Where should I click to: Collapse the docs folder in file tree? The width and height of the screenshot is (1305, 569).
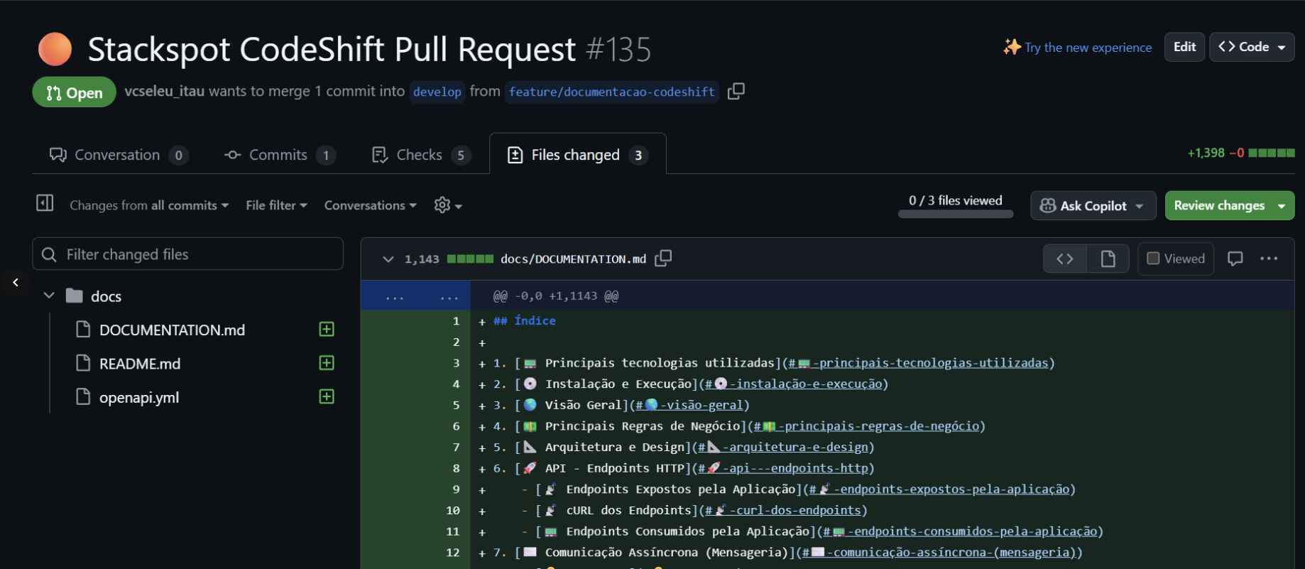[49, 296]
